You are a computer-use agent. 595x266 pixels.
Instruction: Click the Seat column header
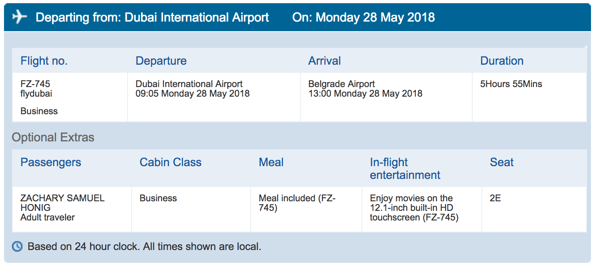click(502, 162)
